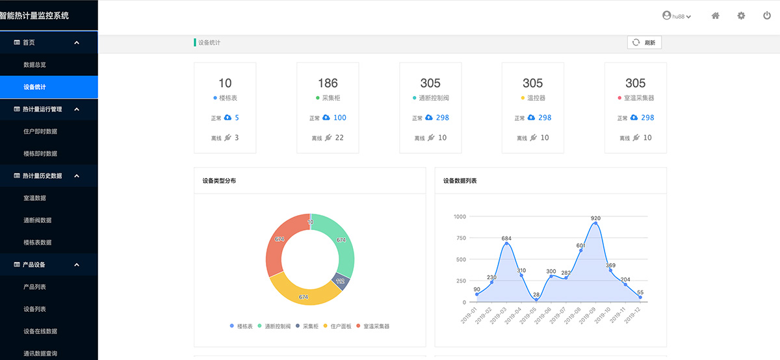This screenshot has width=780, height=360.
Task: Click the online count 5 in 楼栋表 card
Action: tap(237, 118)
